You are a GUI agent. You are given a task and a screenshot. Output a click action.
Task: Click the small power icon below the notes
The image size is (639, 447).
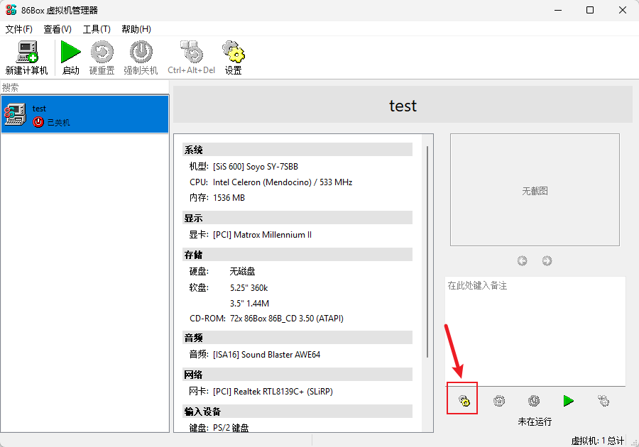tap(534, 401)
